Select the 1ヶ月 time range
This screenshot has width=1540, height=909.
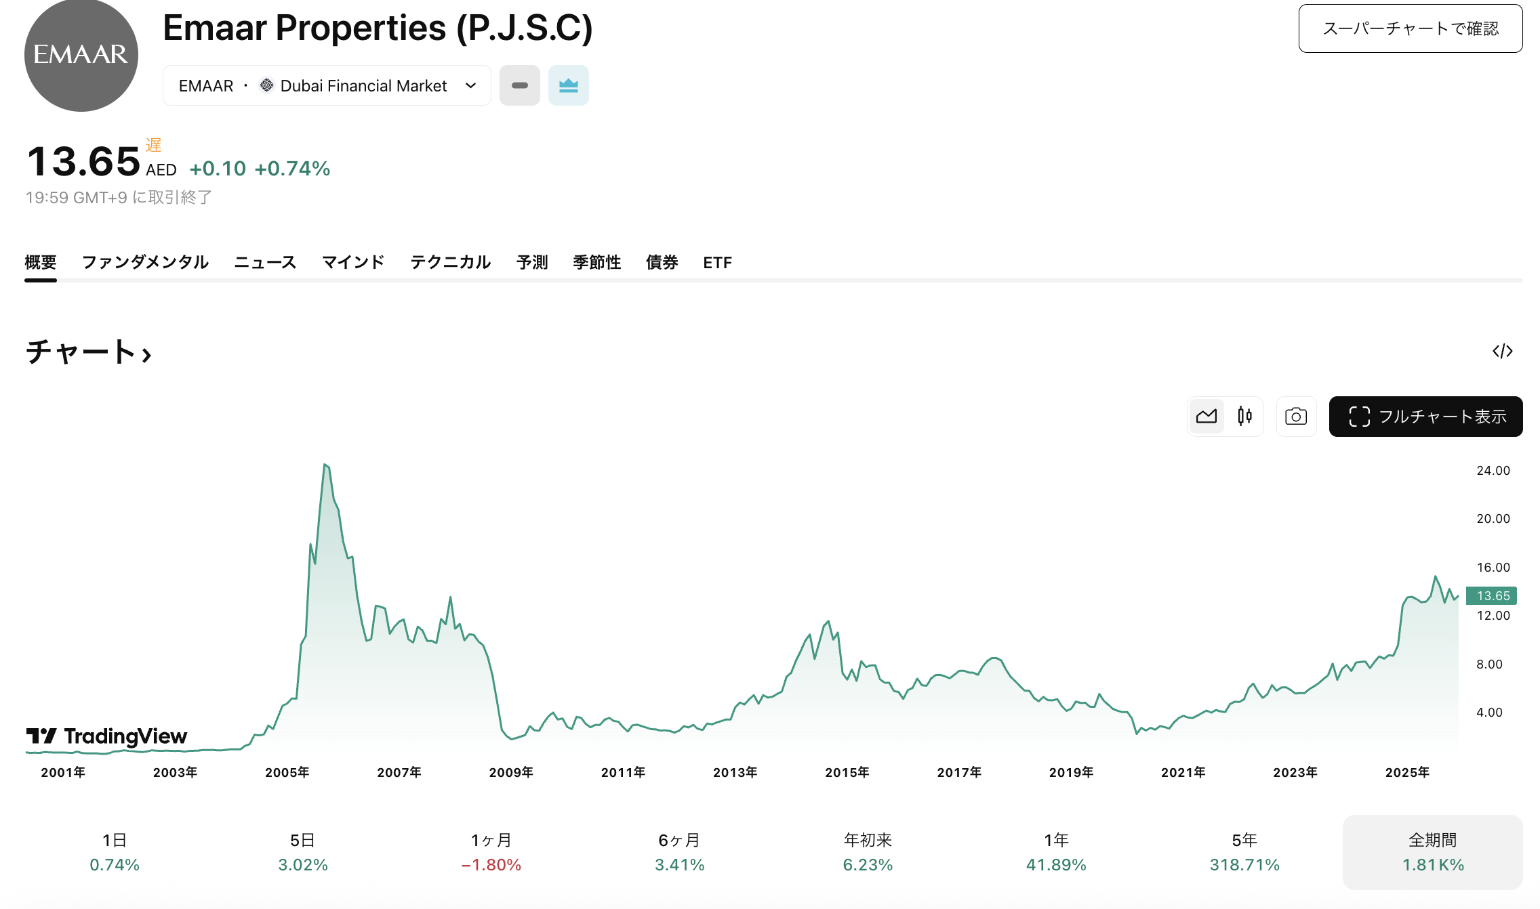491,852
